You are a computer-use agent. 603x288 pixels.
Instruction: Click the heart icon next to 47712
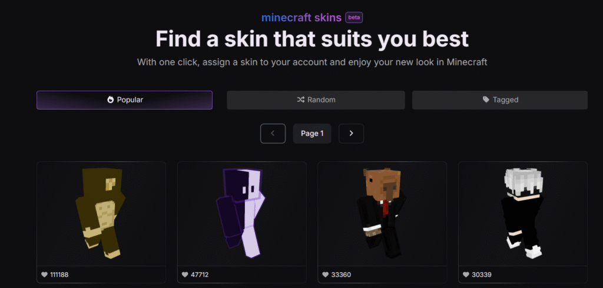(x=185, y=274)
